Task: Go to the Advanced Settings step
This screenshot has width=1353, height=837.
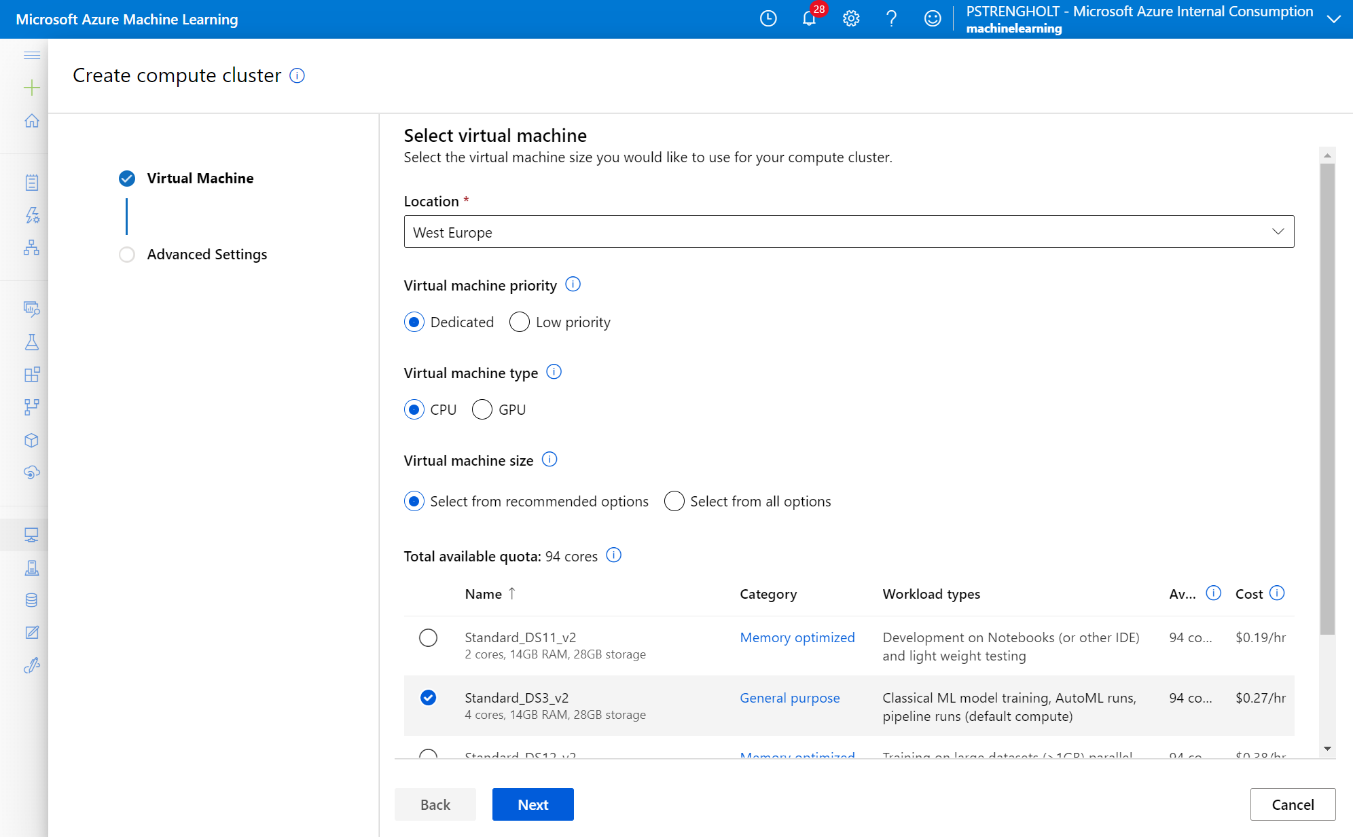Action: (206, 255)
